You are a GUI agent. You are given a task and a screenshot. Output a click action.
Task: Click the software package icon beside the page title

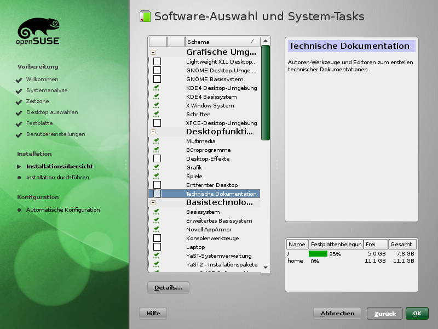[x=145, y=16]
